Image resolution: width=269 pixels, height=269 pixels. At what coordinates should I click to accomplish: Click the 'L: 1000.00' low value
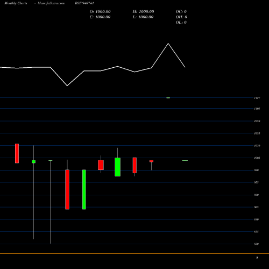(143, 17)
